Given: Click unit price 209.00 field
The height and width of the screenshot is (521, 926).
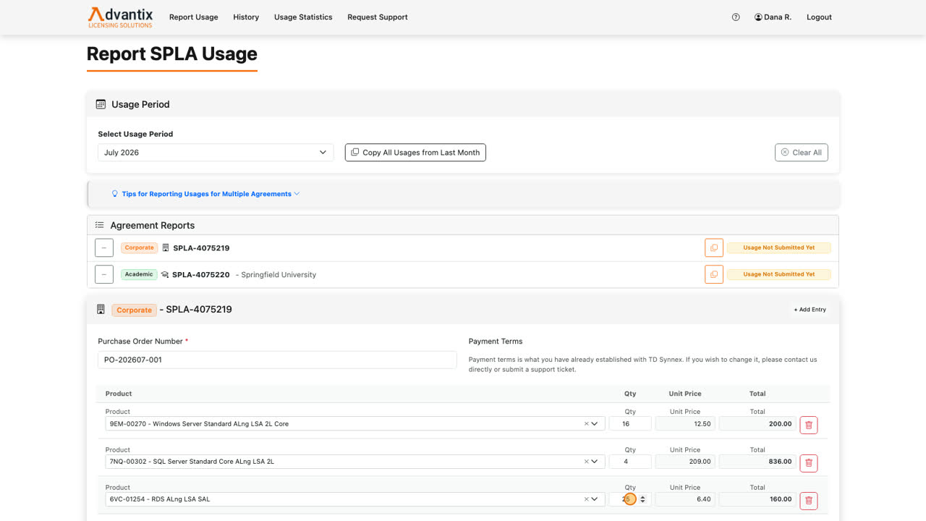Looking at the screenshot, I should [x=685, y=462].
